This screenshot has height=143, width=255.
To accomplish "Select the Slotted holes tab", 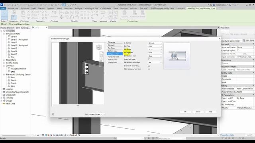I will [x=115, y=63].
